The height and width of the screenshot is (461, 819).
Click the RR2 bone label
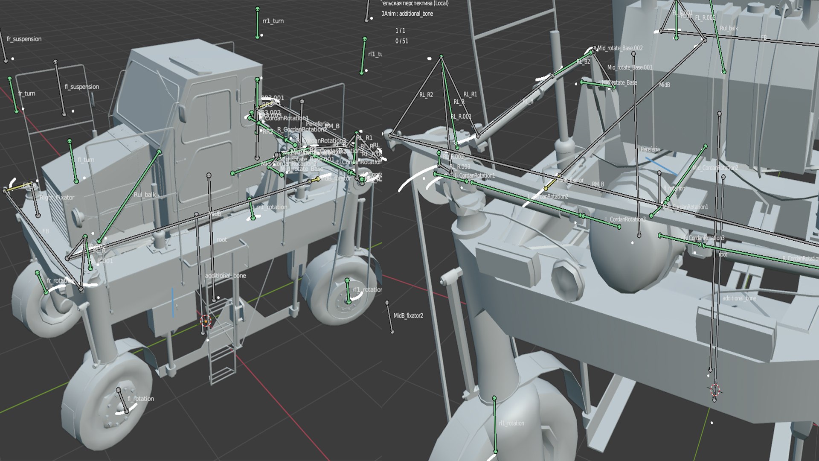pos(267,131)
